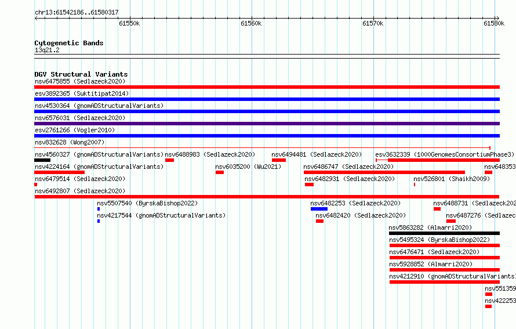This screenshot has width=516, height=329.
Task: Click the nsv6488983 (Sedlazeck2020) label
Action: [x=210, y=154]
